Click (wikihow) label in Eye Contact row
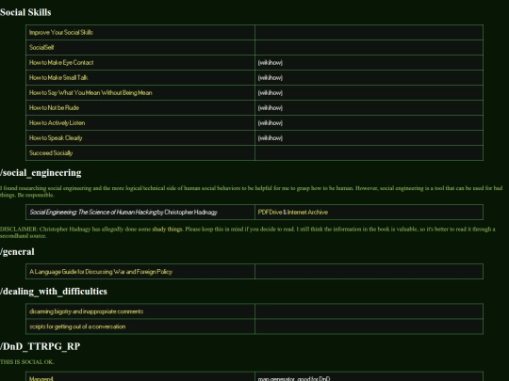The width and height of the screenshot is (509, 381). click(271, 62)
